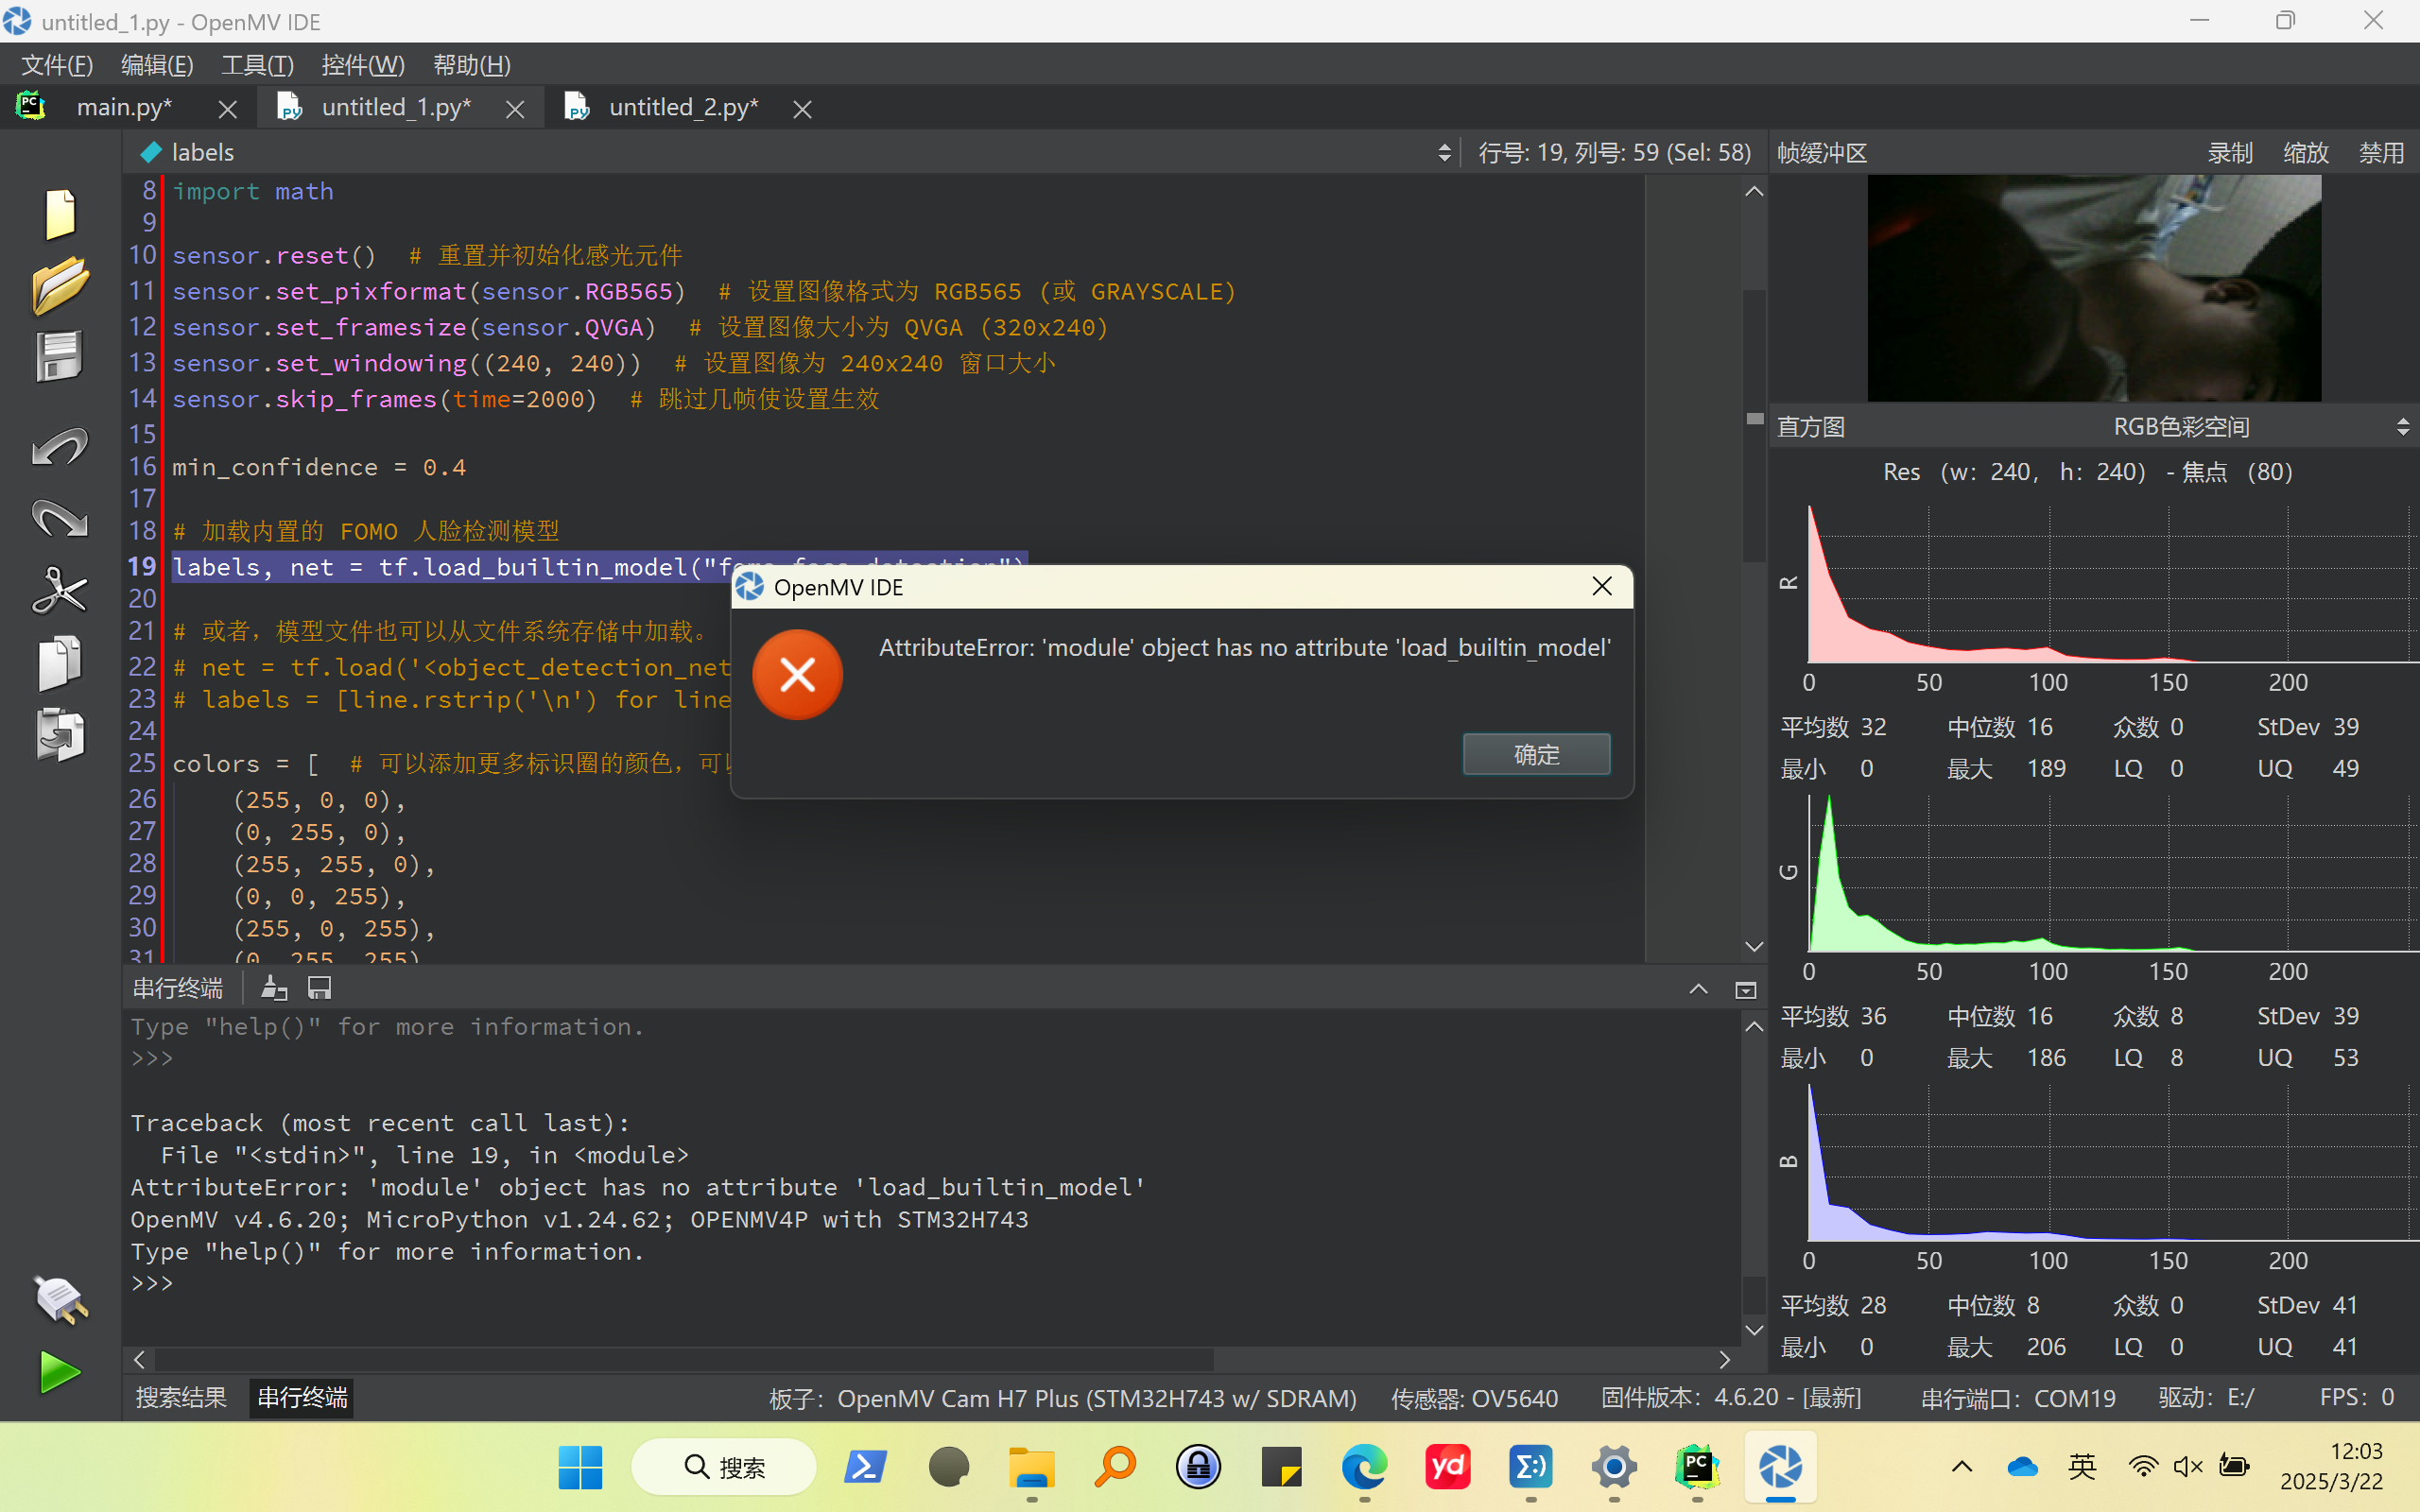Close the untitled_2.py tab
This screenshot has width=2420, height=1512.
(x=802, y=109)
